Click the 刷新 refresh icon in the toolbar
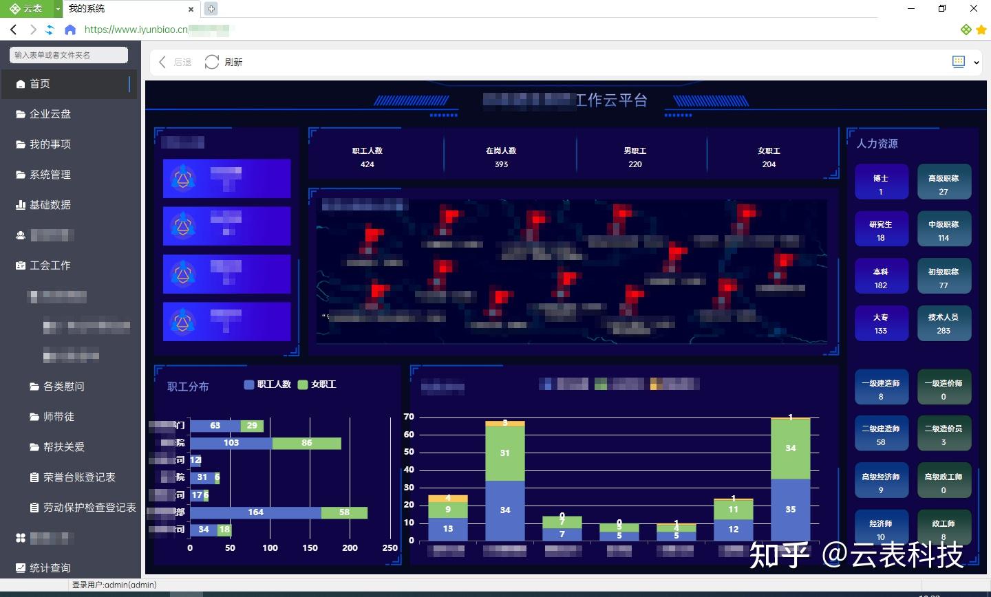 click(211, 61)
